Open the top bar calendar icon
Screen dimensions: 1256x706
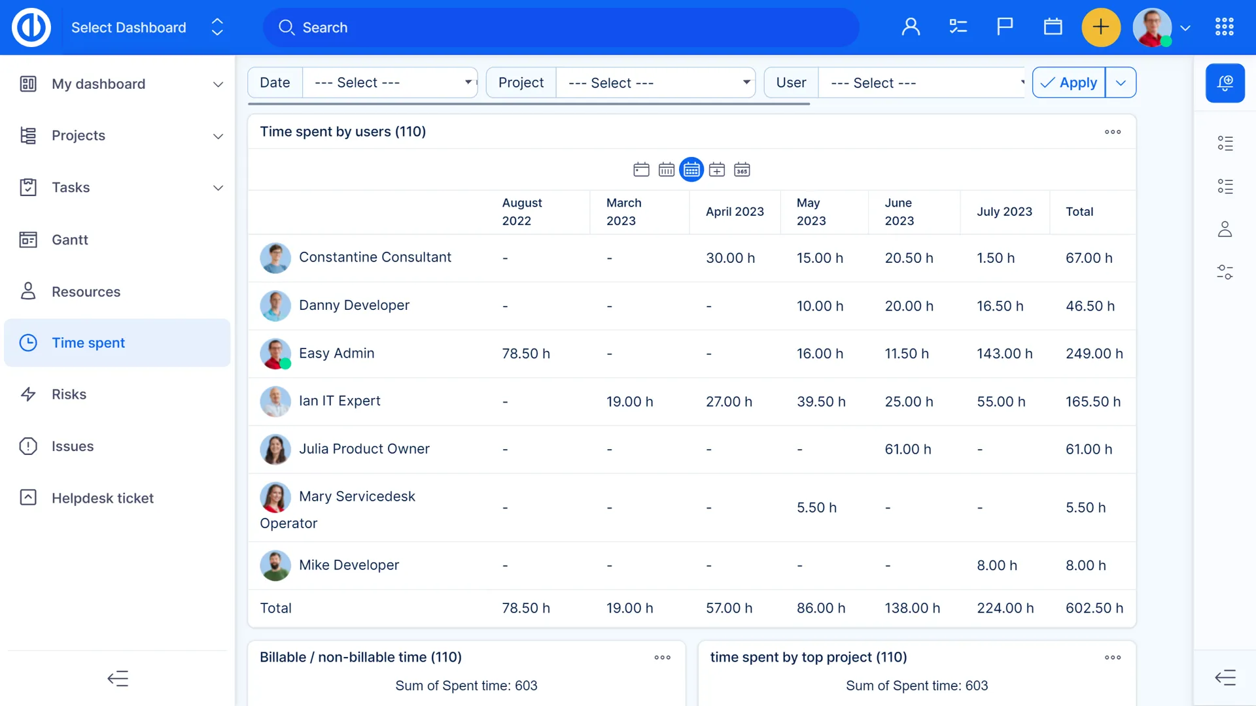(1053, 27)
